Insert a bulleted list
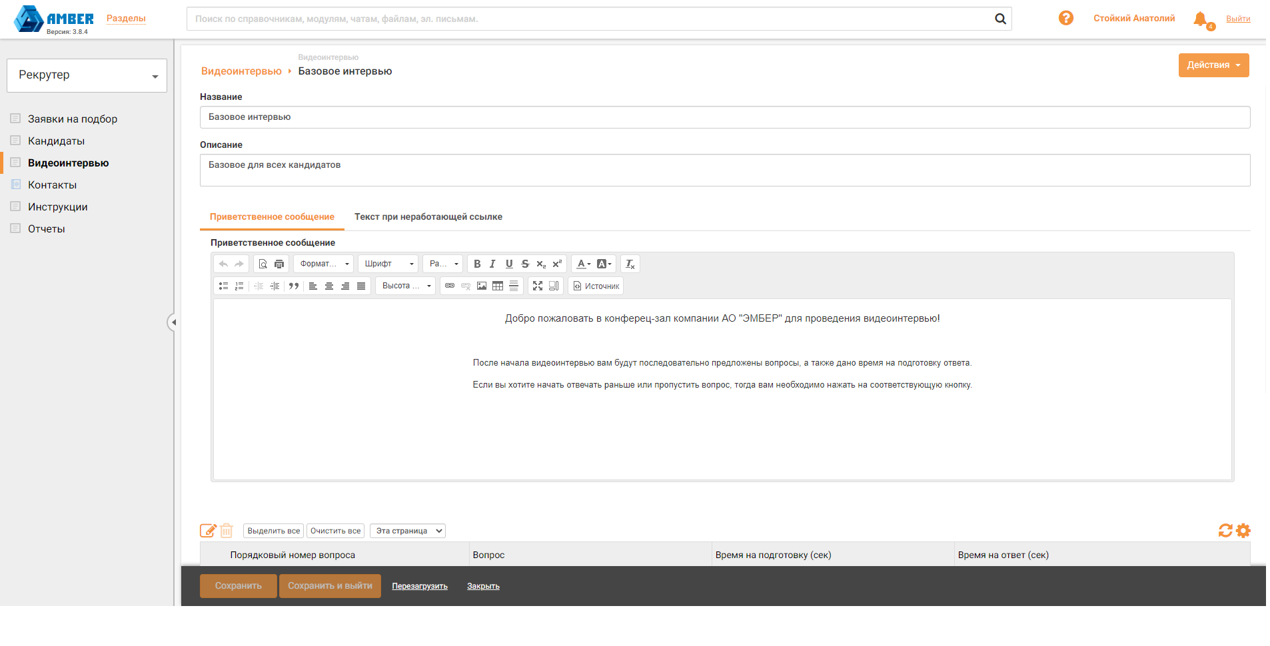The width and height of the screenshot is (1270, 646). (223, 286)
